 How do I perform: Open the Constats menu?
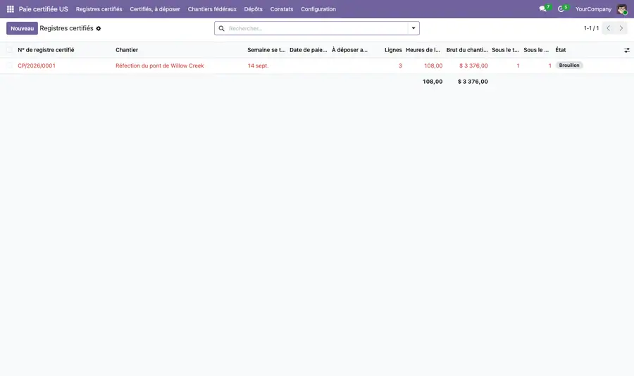tap(281, 9)
